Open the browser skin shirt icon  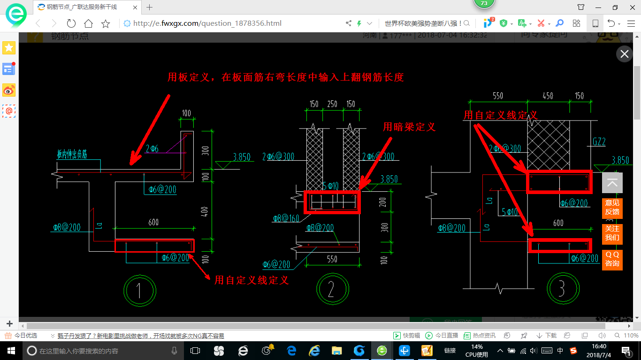[x=581, y=7]
